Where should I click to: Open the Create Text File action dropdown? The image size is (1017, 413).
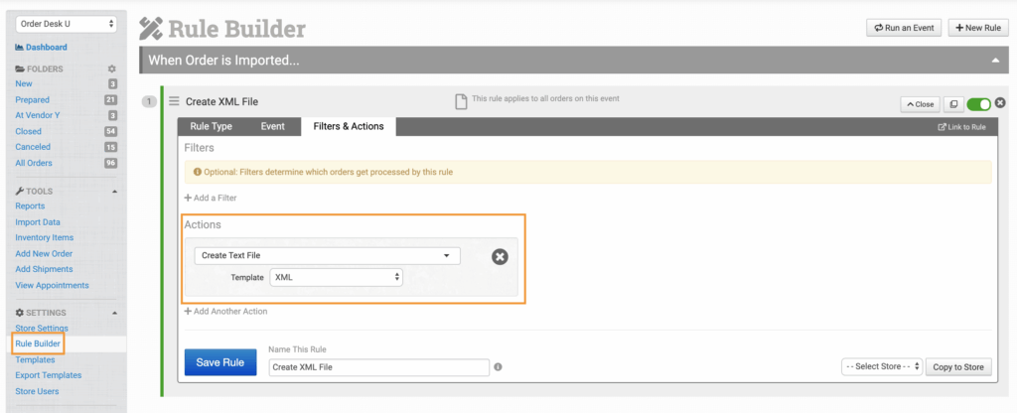pyautogui.click(x=327, y=256)
